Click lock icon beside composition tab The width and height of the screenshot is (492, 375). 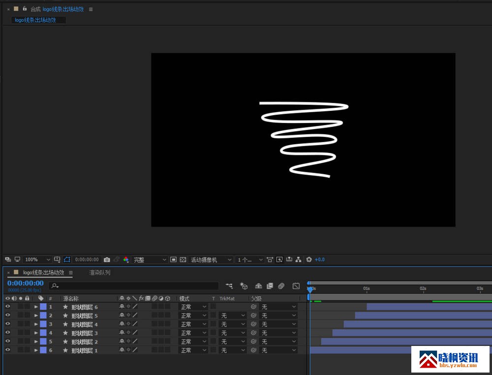point(25,8)
